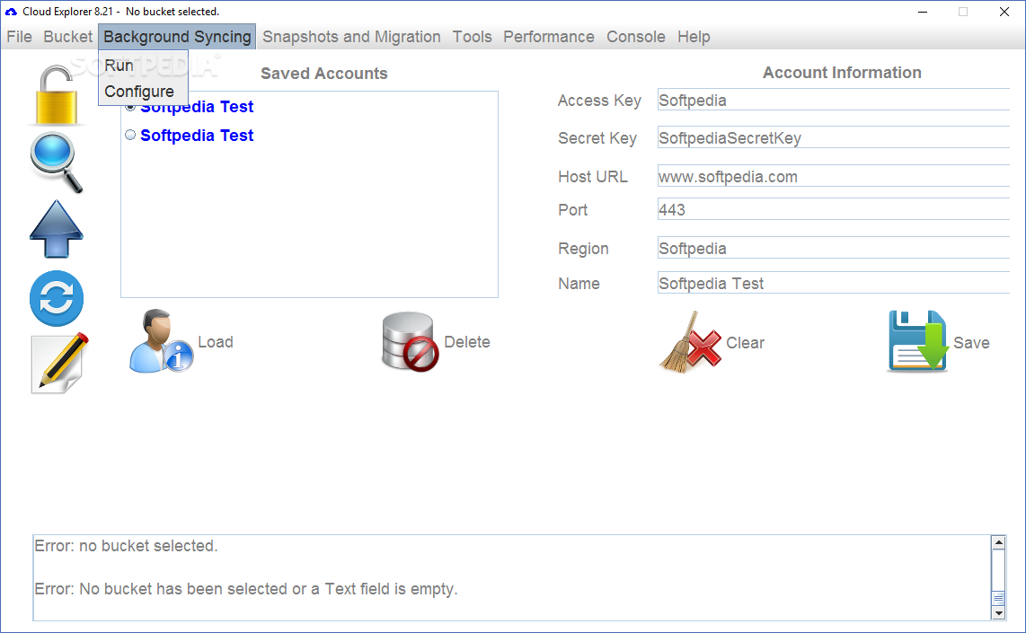Click the lower Softpedia Test account name
The image size is (1026, 633).
pyautogui.click(x=196, y=136)
